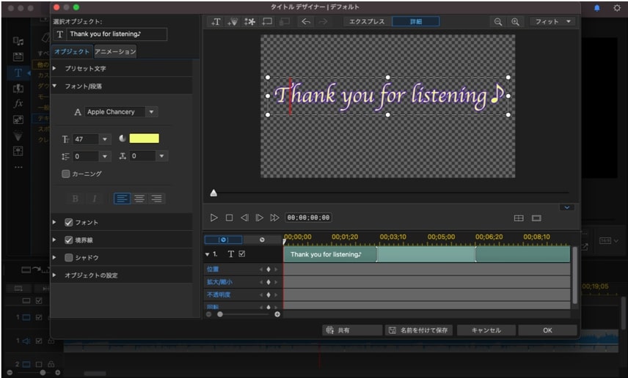Click the キャンセル button
This screenshot has height=378, width=628.
[486, 330]
